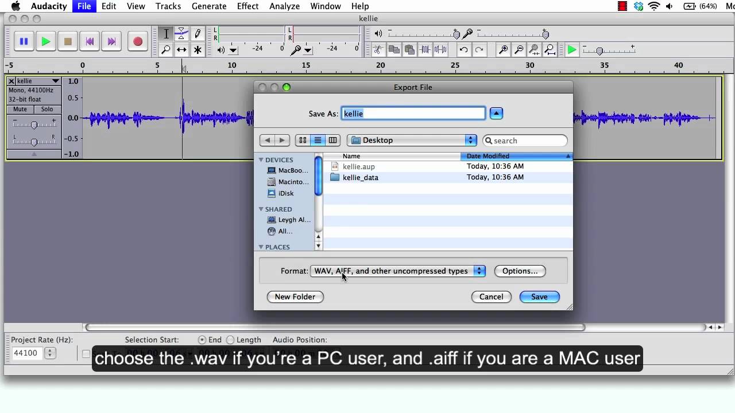Open the Desktop location dropdown
735x413 pixels.
(x=412, y=140)
